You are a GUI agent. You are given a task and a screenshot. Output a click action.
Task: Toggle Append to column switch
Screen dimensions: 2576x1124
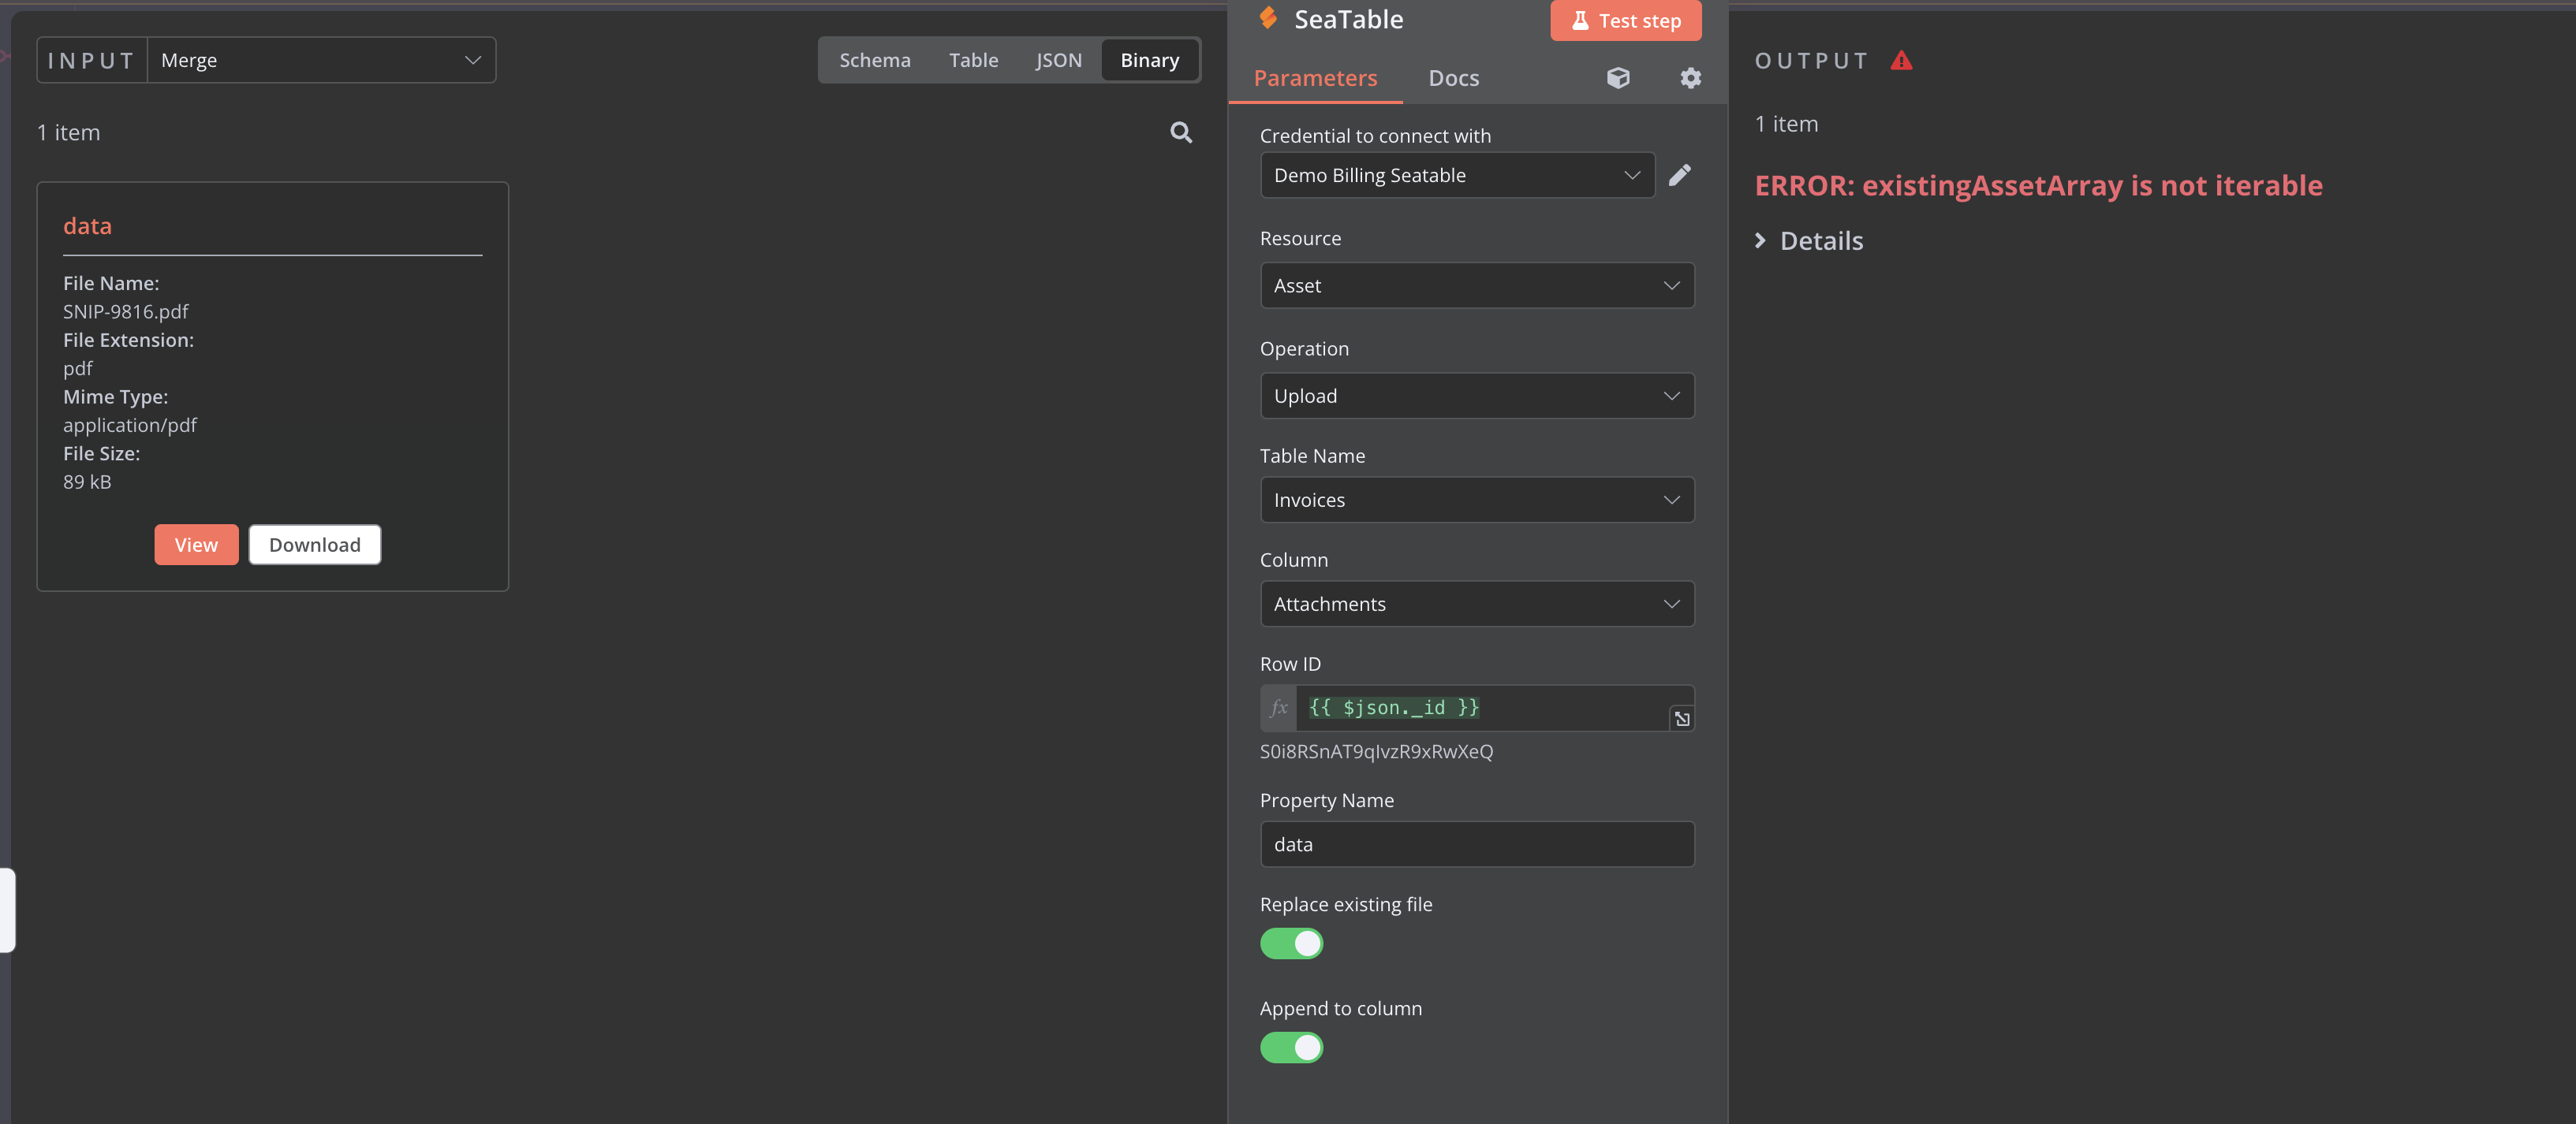1291,1047
